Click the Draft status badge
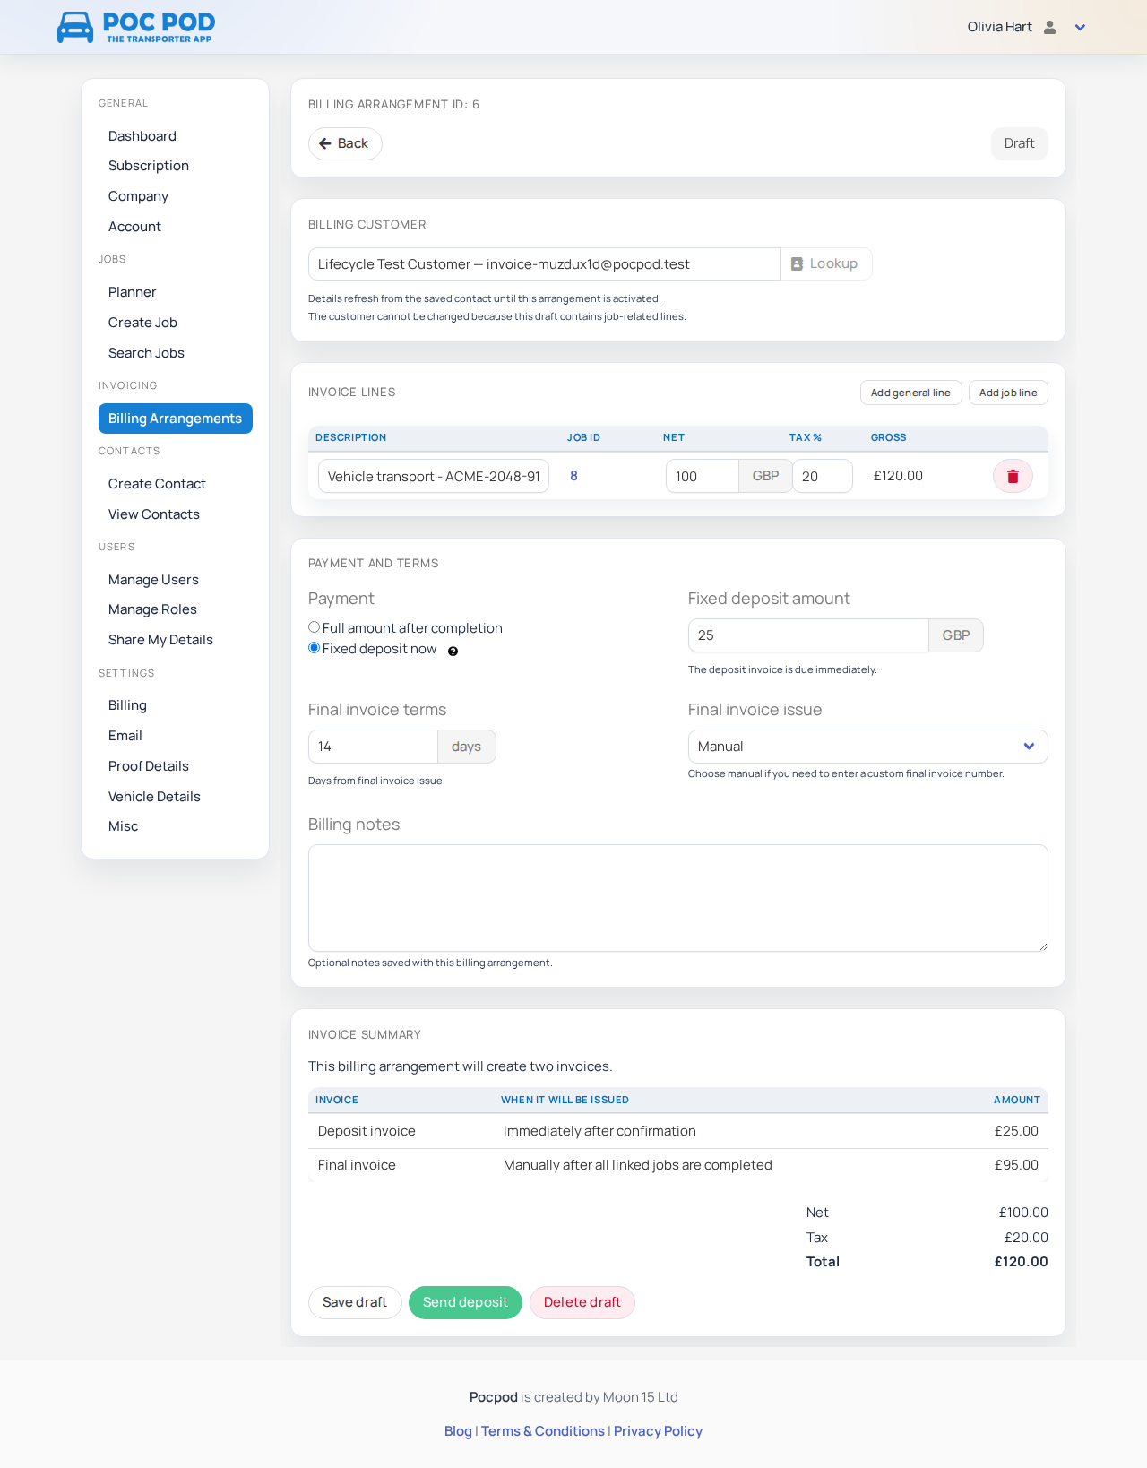Screen dimensions: 1147x1468 click(x=1019, y=143)
